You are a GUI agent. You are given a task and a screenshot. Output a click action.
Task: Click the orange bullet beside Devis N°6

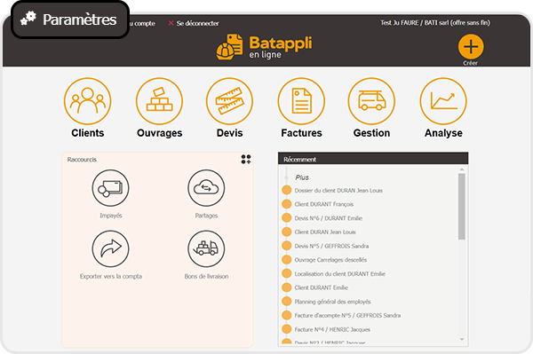[x=287, y=218]
